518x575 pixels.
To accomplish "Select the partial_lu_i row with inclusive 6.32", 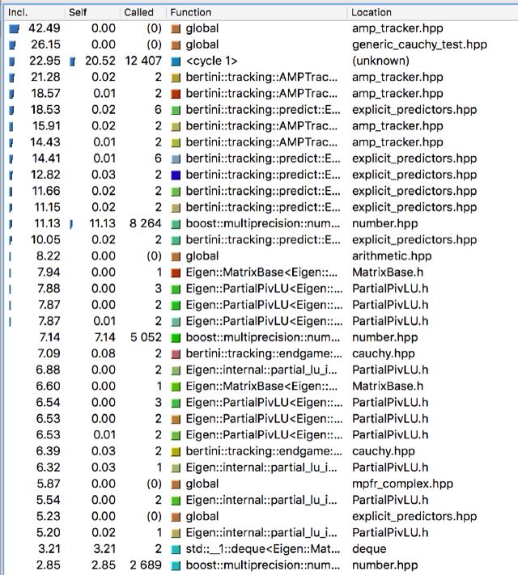I will click(261, 467).
